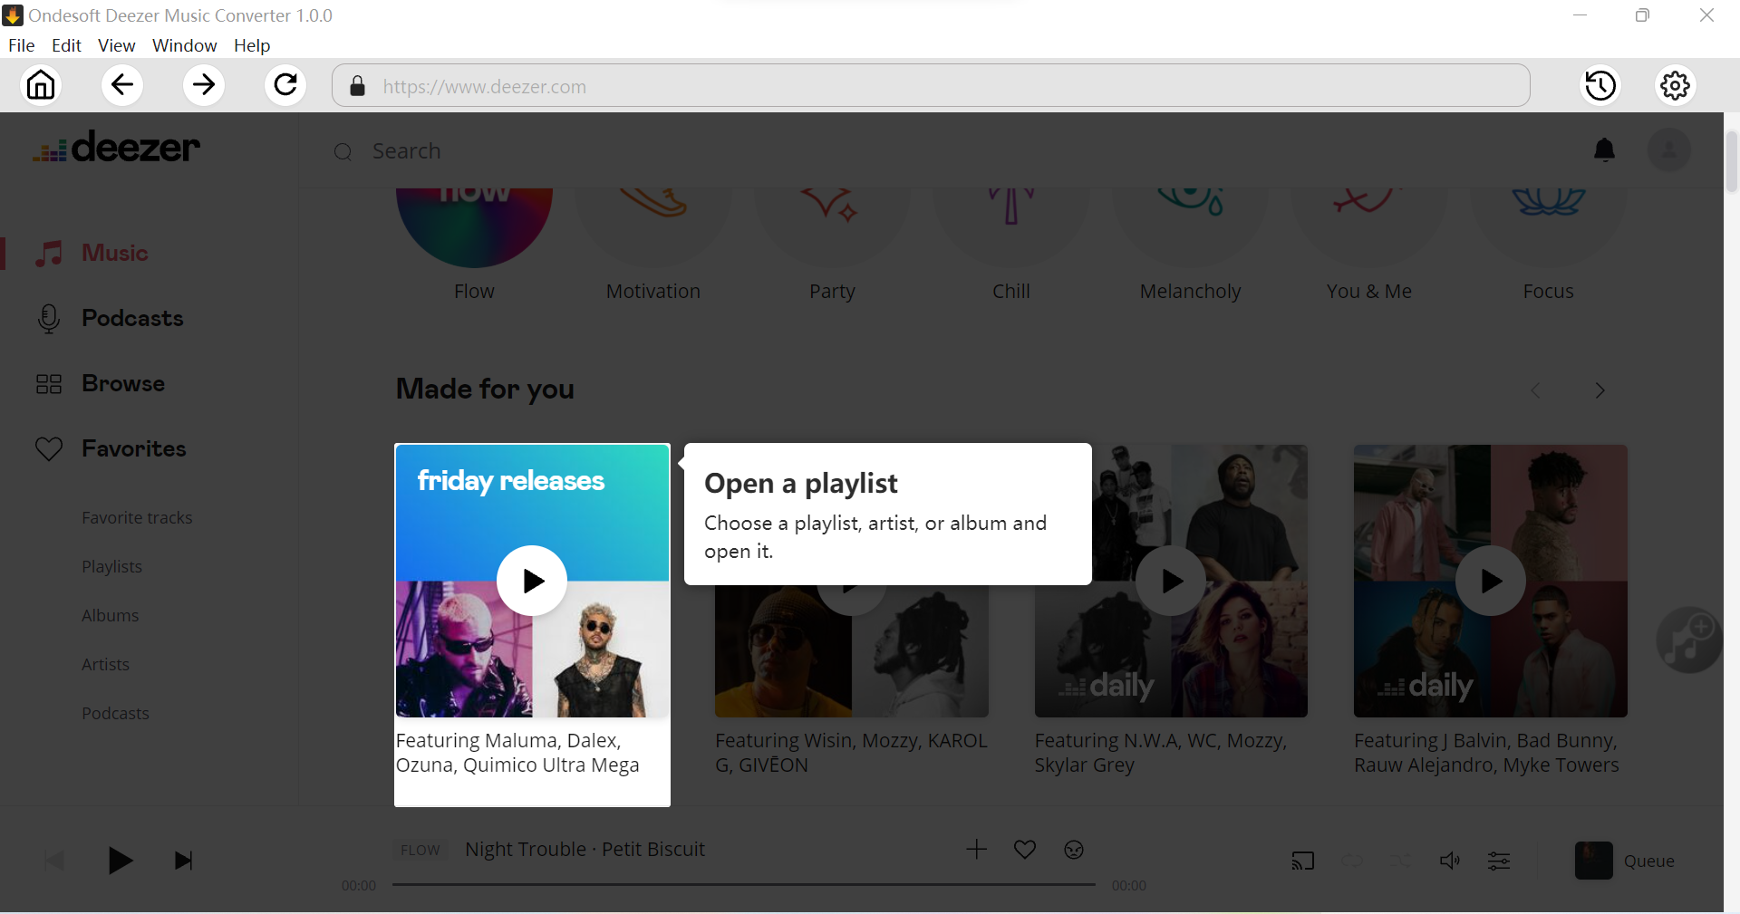Screen dimensions: 1740x914
Task: Add Night Trouble to a playlist
Action: pyautogui.click(x=976, y=849)
